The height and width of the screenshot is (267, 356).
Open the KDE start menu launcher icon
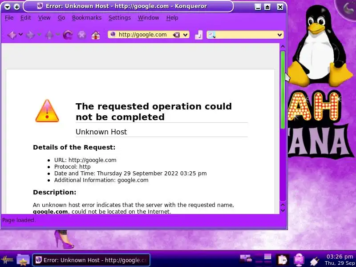[7, 260]
